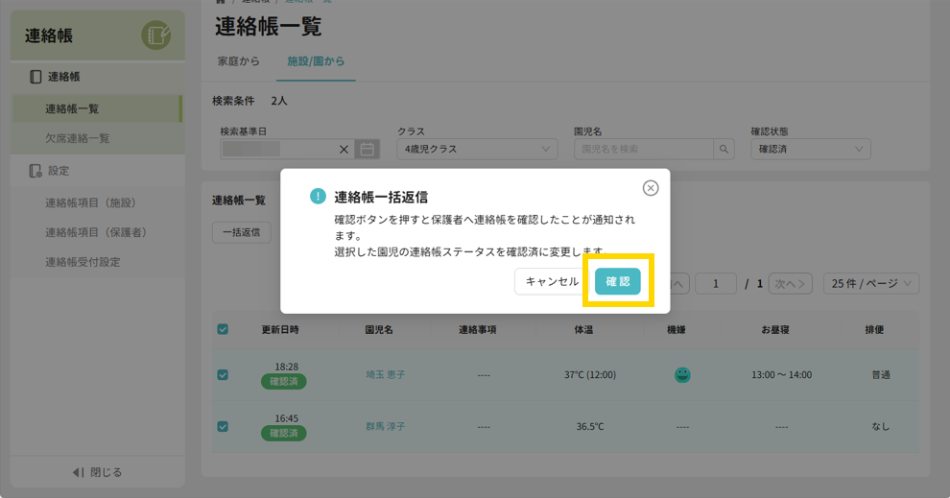Close the 連絡帳一括返信 dialog with X icon
This screenshot has width=950, height=498.
[x=651, y=188]
